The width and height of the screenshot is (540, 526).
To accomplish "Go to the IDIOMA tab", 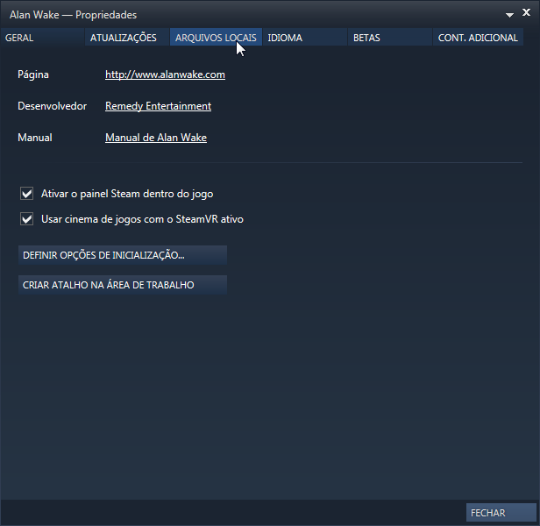I will click(x=305, y=37).
